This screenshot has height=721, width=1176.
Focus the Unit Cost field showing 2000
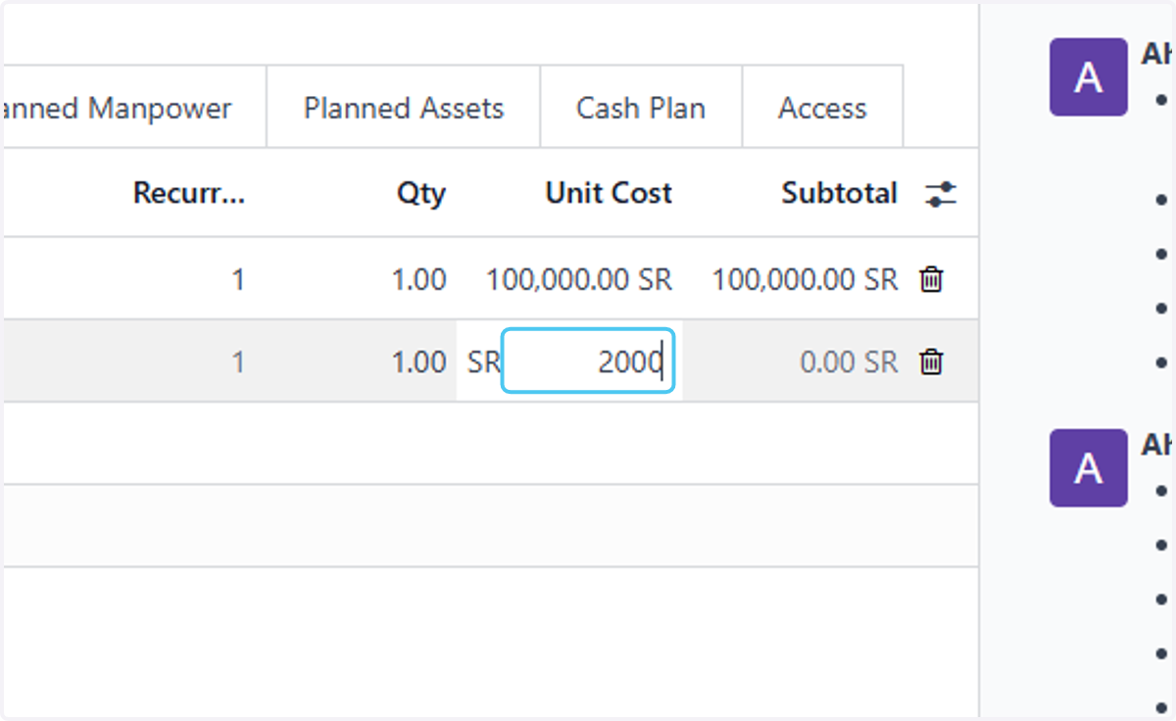coord(588,361)
